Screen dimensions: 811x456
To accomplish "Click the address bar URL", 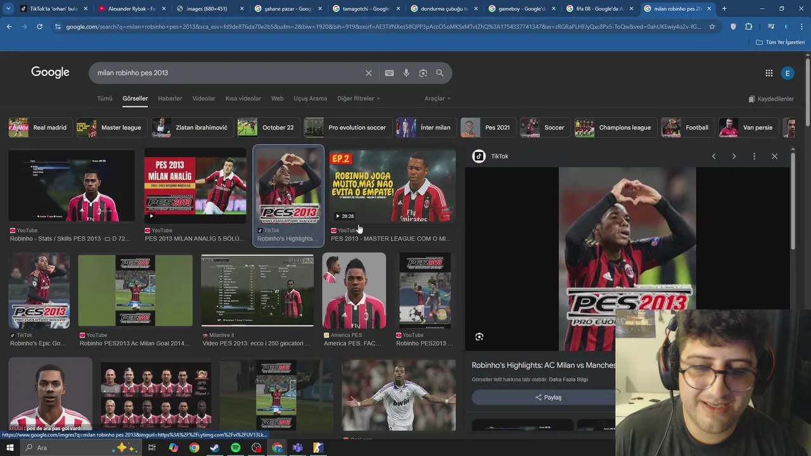I will click(383, 27).
